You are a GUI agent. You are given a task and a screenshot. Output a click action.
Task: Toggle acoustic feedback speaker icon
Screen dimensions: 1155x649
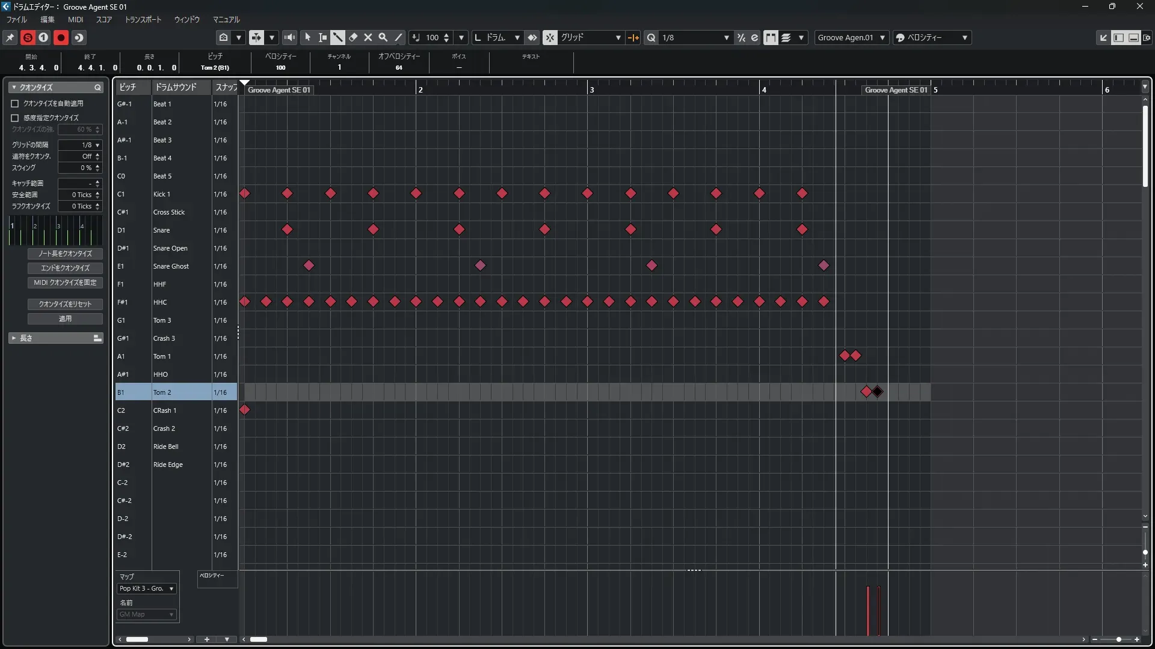(290, 37)
